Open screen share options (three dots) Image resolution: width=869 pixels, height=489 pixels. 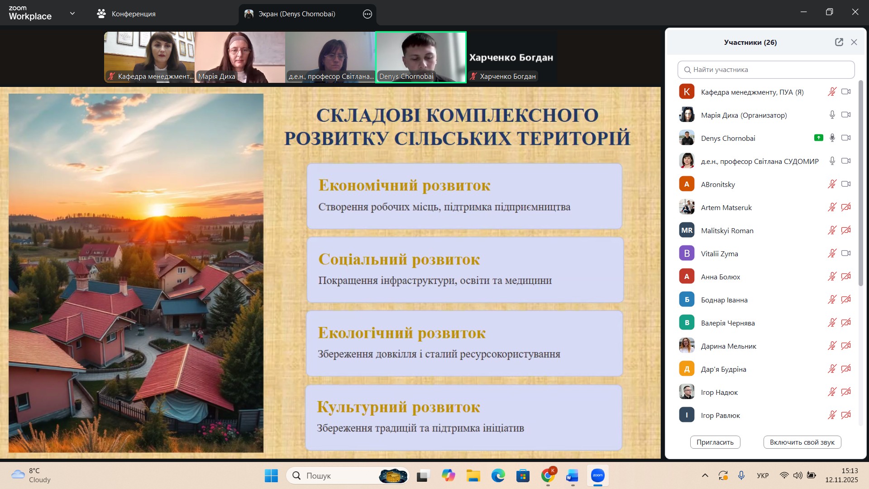pyautogui.click(x=367, y=14)
